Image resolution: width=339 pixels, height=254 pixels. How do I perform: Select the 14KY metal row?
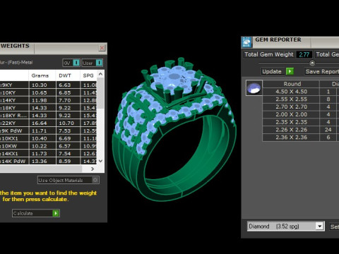point(49,100)
